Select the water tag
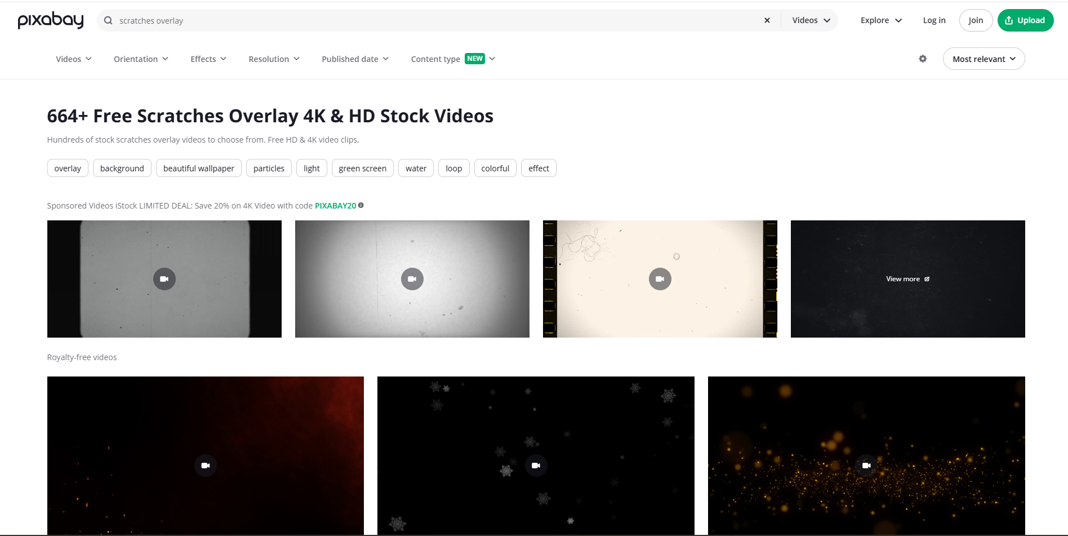 pyautogui.click(x=416, y=168)
